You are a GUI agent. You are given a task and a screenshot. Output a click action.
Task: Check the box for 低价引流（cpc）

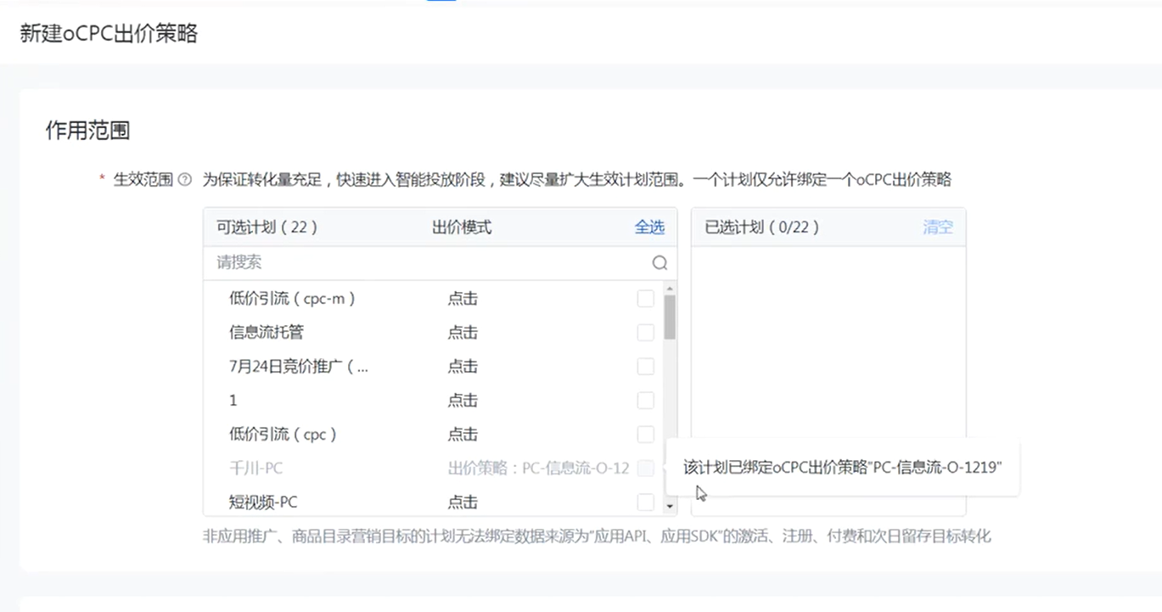click(646, 435)
